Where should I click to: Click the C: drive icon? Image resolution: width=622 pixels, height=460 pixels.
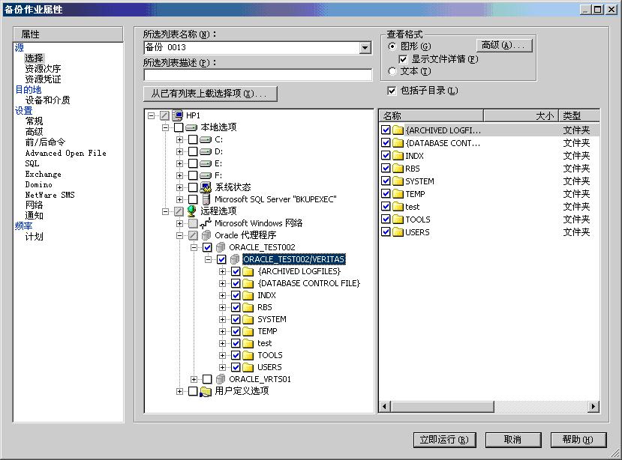(x=206, y=139)
